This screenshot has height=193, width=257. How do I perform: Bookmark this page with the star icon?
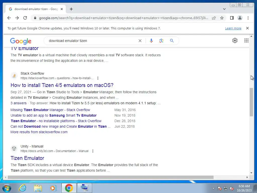(222, 18)
